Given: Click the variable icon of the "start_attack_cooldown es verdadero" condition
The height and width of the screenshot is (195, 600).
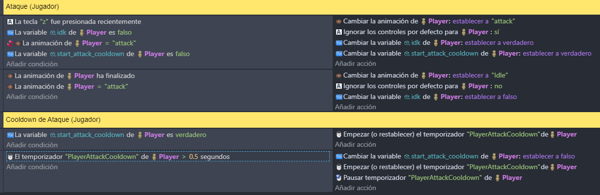Looking at the screenshot, I should click(10, 135).
